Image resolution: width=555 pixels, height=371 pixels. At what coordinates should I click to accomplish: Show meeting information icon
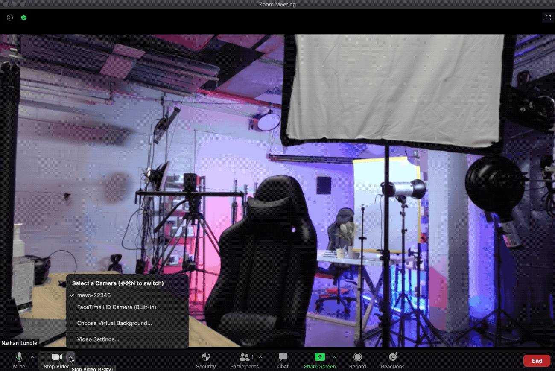coord(10,18)
